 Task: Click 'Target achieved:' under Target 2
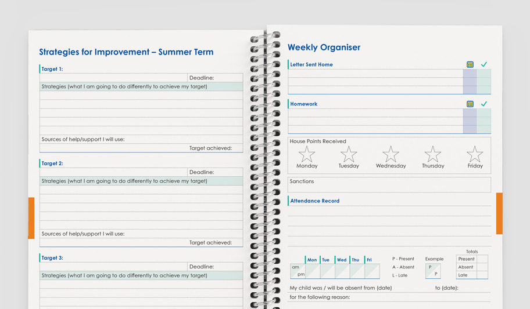tap(210, 242)
